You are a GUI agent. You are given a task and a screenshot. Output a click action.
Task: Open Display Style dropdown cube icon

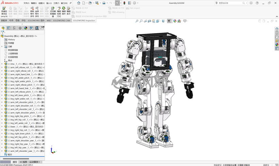click(163, 21)
